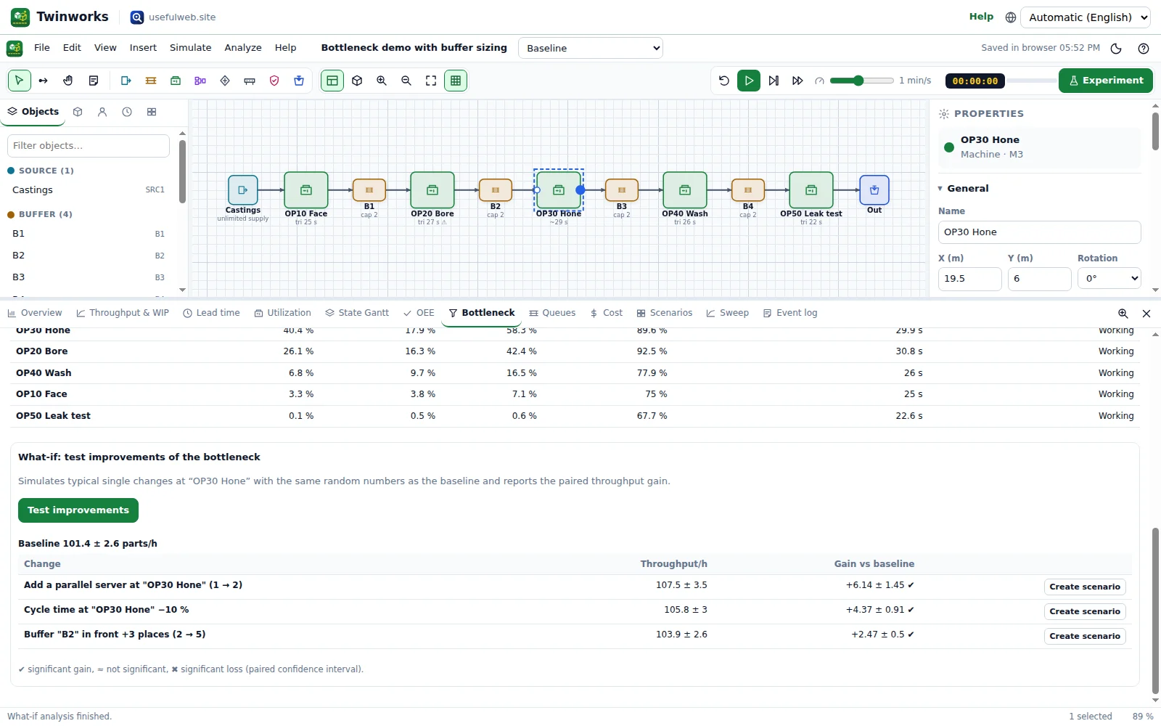The image size is (1161, 726).
Task: Insert the purple assembly object from toolbar
Action: 200,81
